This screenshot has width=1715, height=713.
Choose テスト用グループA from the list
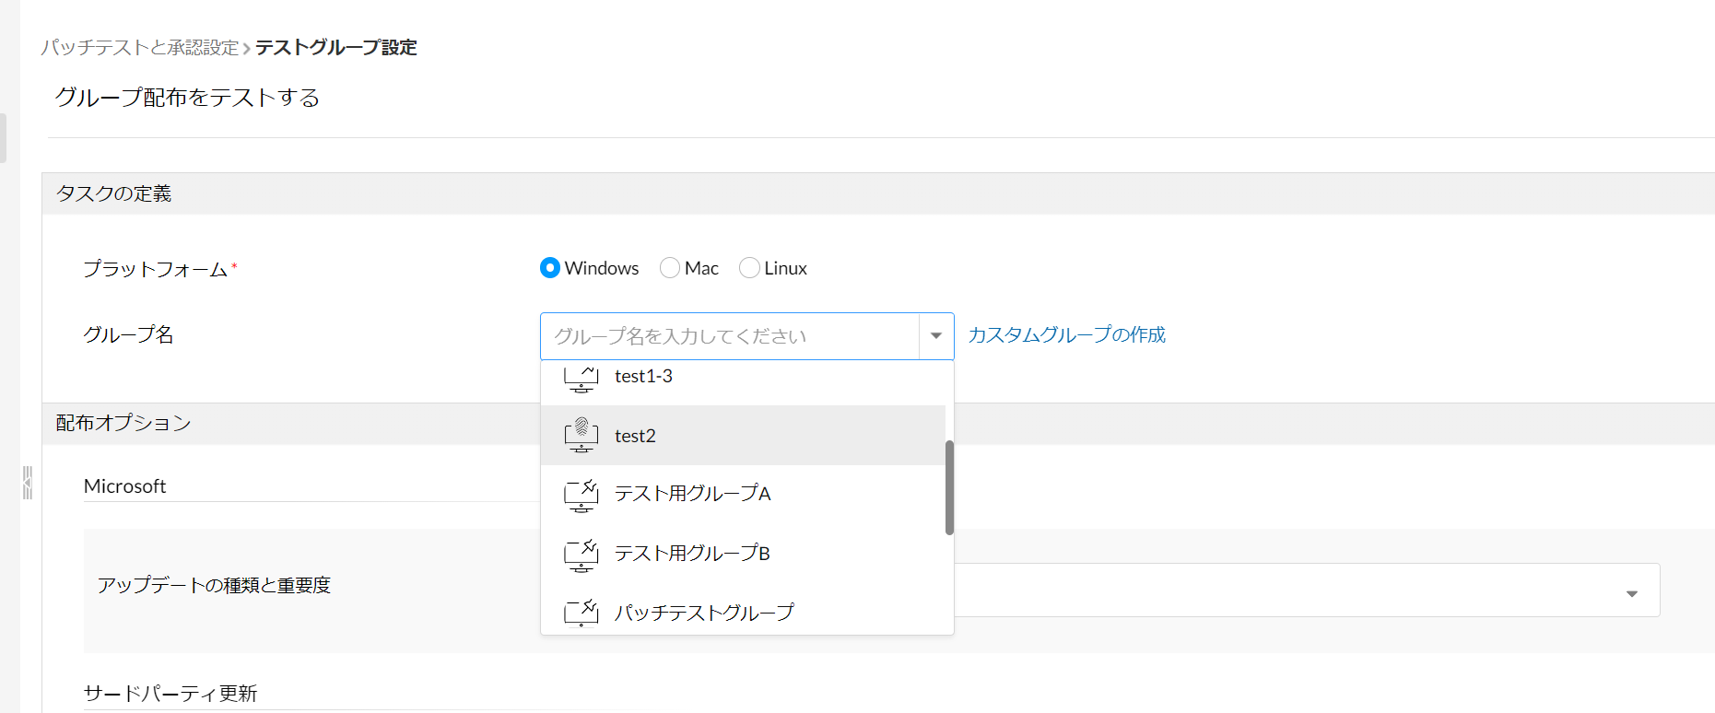click(x=692, y=494)
